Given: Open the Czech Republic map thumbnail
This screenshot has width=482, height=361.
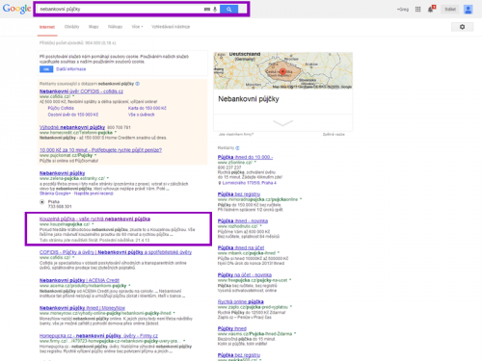Looking at the screenshot, I should (x=283, y=71).
